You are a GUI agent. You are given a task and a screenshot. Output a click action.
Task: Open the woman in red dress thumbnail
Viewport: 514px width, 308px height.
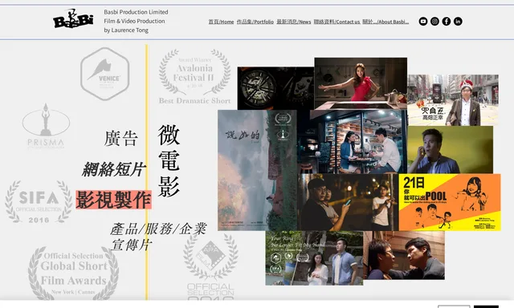tap(361, 83)
